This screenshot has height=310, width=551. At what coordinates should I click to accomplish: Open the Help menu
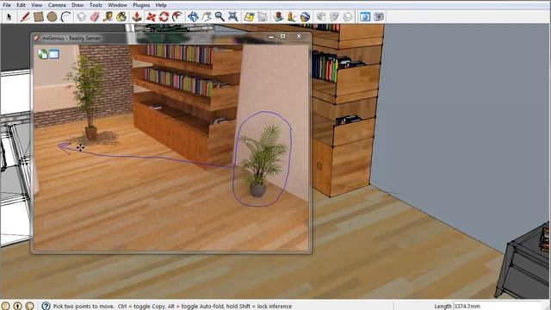(161, 5)
